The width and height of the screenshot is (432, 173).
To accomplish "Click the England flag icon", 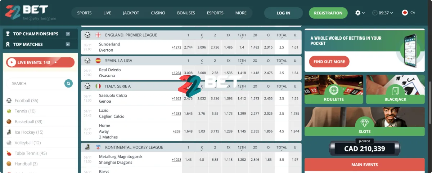I will click(98, 35).
